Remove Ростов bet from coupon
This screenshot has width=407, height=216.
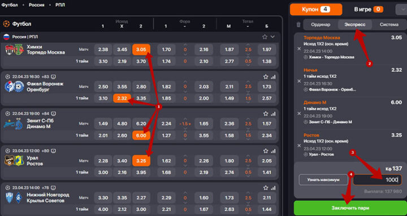click(x=299, y=146)
